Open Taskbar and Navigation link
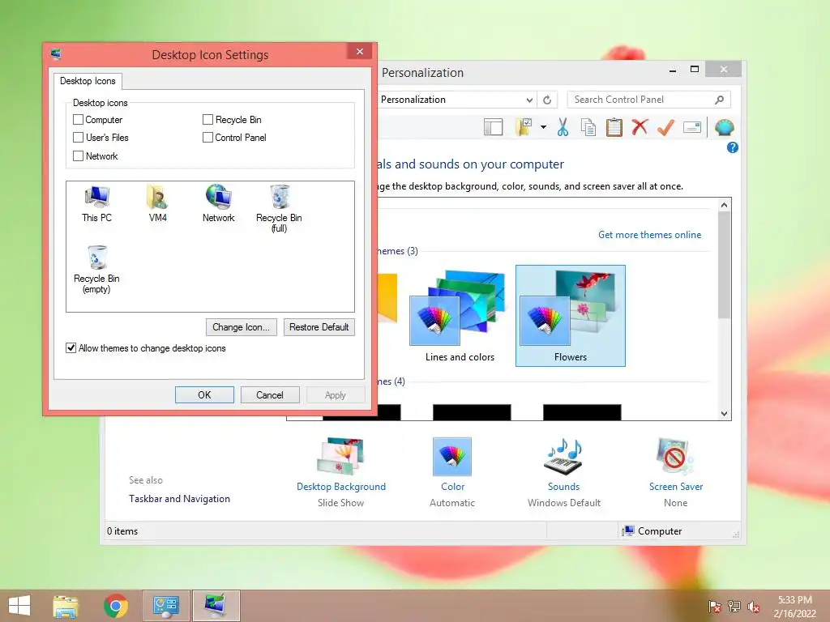 179,499
